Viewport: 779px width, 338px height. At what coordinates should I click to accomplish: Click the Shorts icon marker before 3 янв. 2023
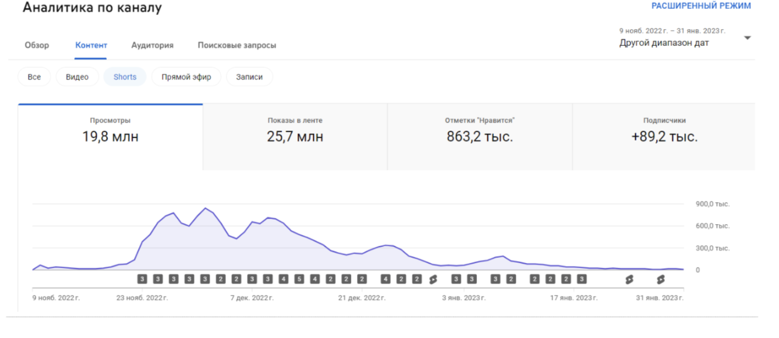tap(433, 279)
